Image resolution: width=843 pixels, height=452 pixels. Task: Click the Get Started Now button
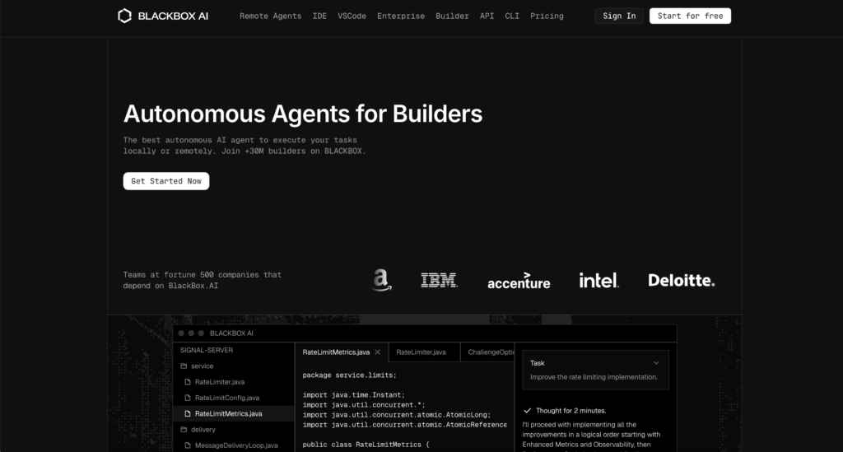165,181
